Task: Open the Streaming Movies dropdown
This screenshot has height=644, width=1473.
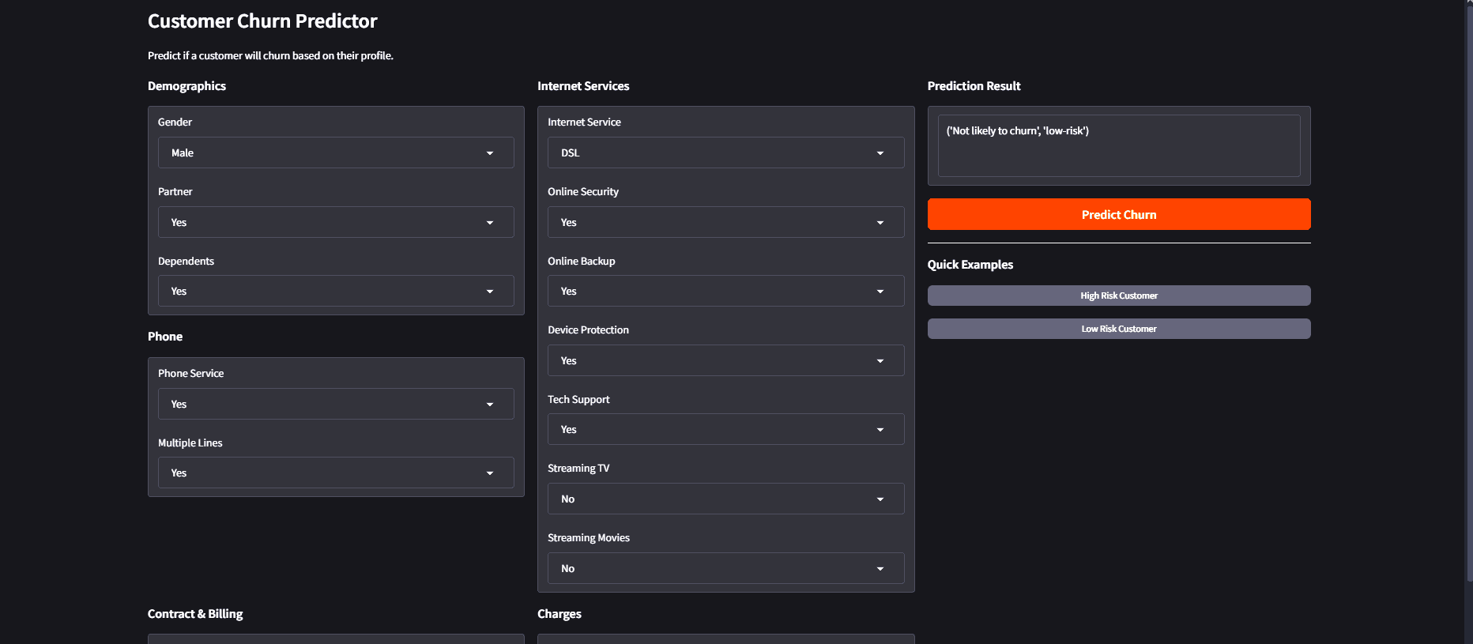Action: point(726,568)
